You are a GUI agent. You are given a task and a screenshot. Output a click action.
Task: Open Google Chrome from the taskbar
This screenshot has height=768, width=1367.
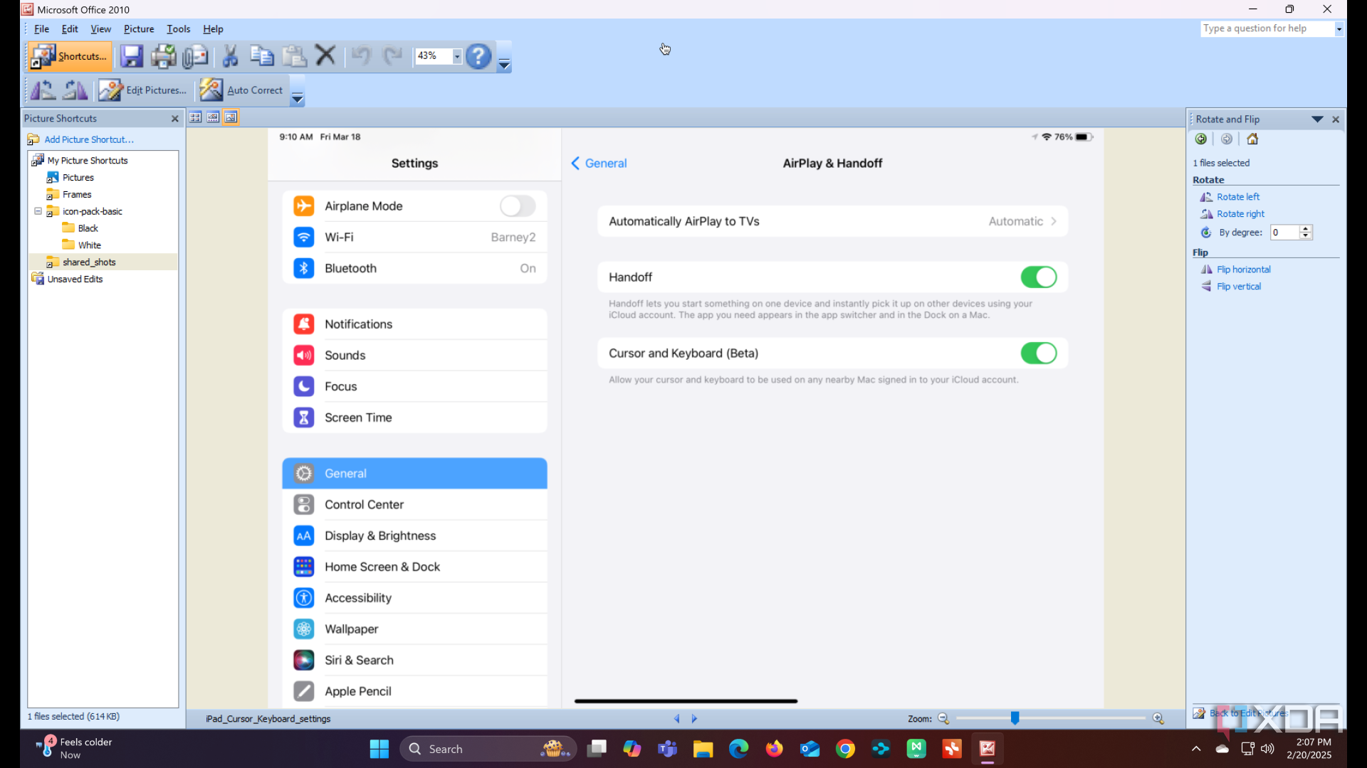[x=845, y=749]
